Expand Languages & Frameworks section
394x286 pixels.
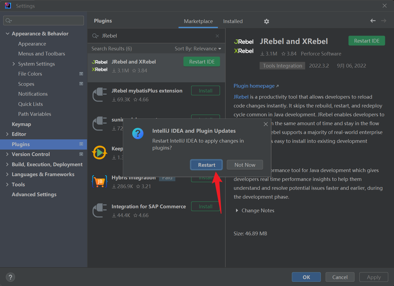point(7,174)
